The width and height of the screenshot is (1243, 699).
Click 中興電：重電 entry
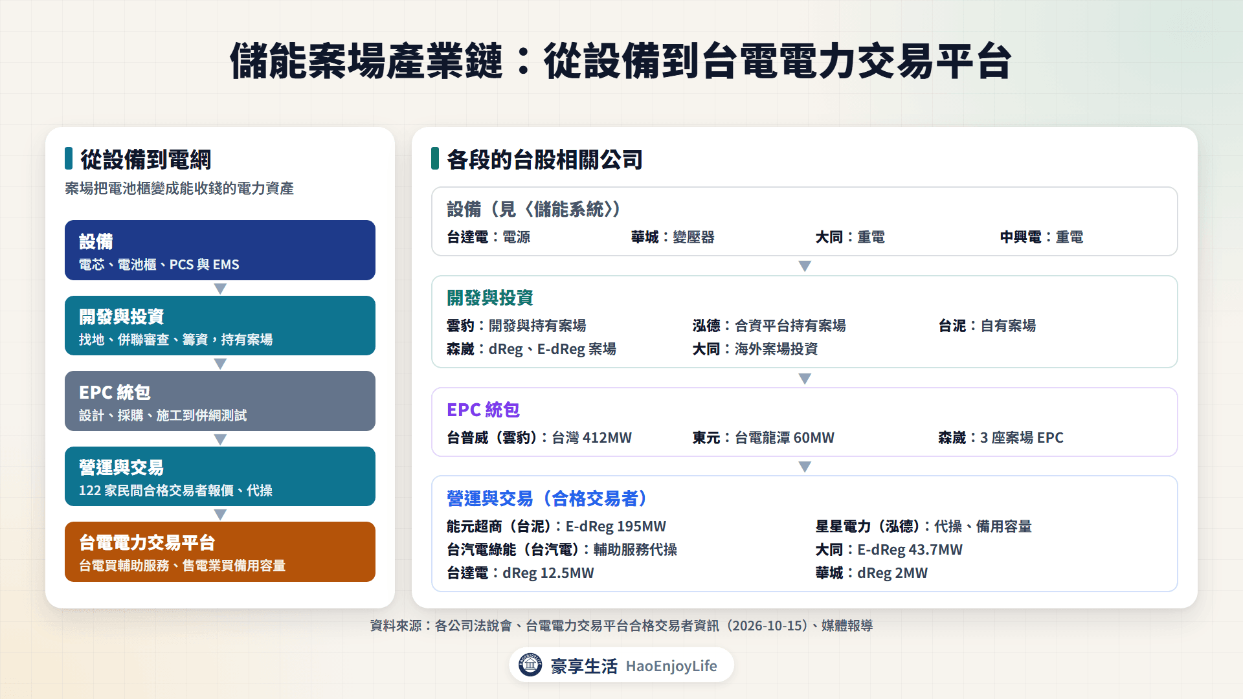1042,238
